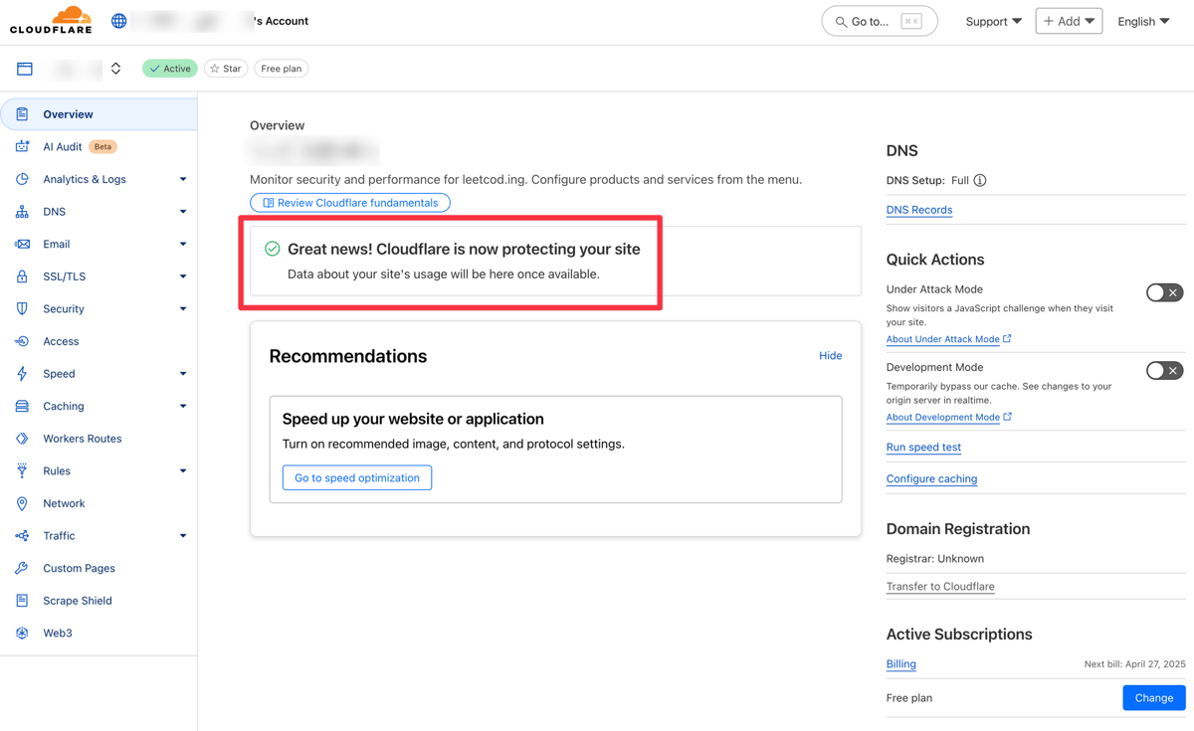
Task: Click the Run speed test link
Action: 923,448
